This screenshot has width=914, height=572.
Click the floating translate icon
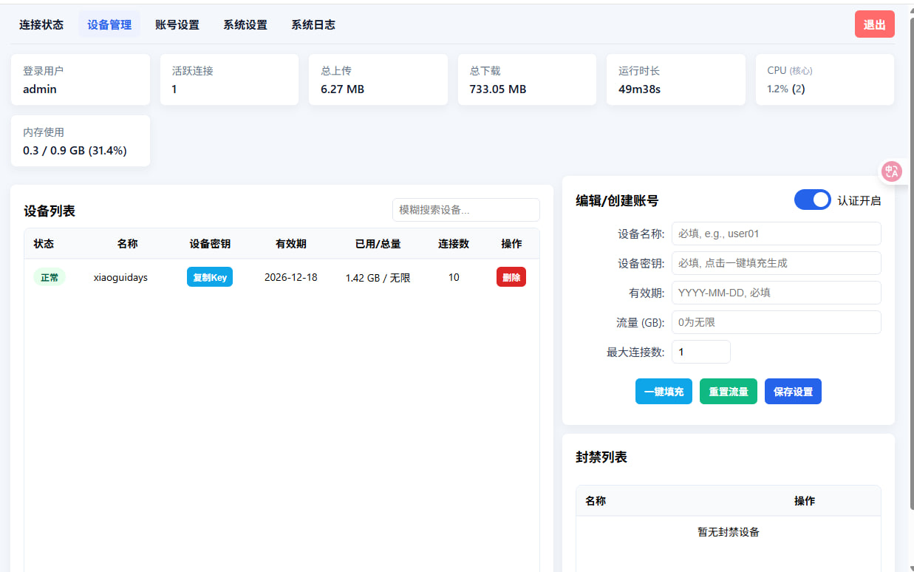892,171
